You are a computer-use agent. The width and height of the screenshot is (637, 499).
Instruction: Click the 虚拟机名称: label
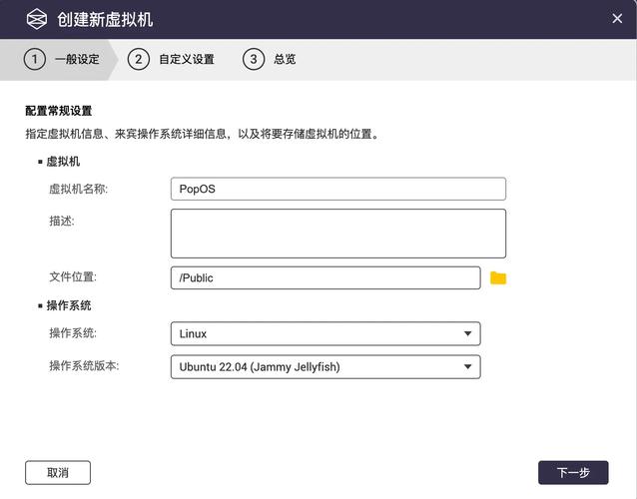[x=79, y=189]
